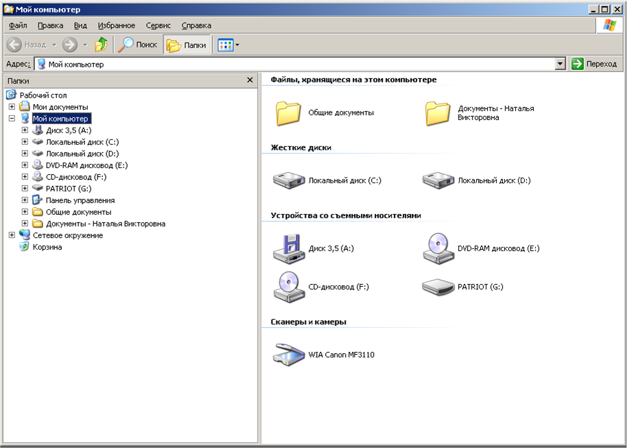Select CD-дисковод (F:) icon in right pane
This screenshot has height=448, width=627.
(x=289, y=287)
